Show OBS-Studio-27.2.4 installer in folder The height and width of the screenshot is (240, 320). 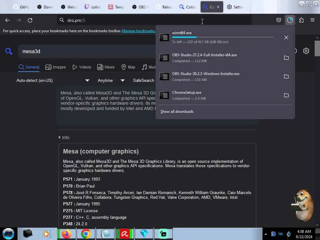286,58
